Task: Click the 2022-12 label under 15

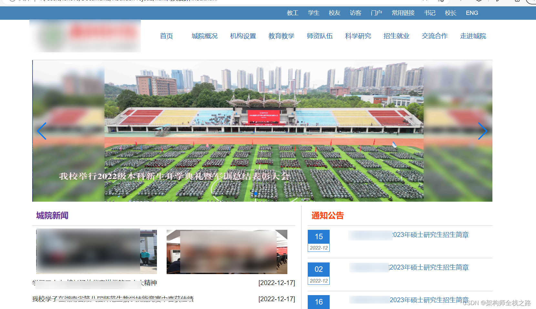Action: coord(319,248)
